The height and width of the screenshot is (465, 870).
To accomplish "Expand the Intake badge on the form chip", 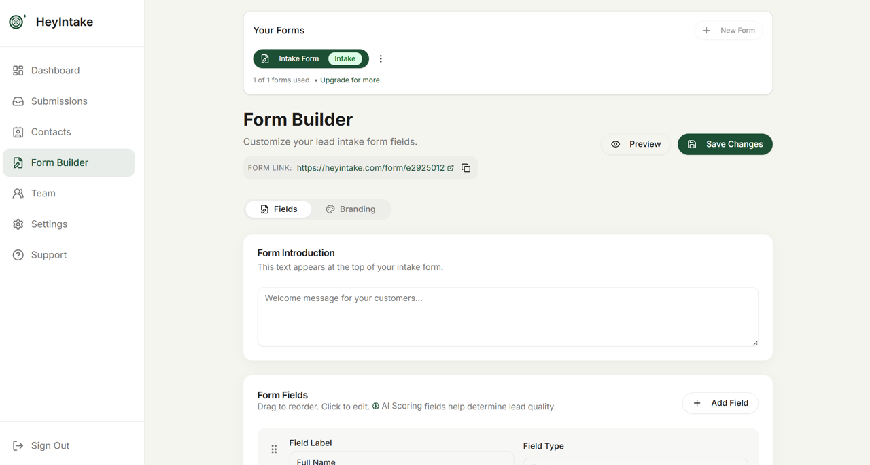I will [345, 58].
